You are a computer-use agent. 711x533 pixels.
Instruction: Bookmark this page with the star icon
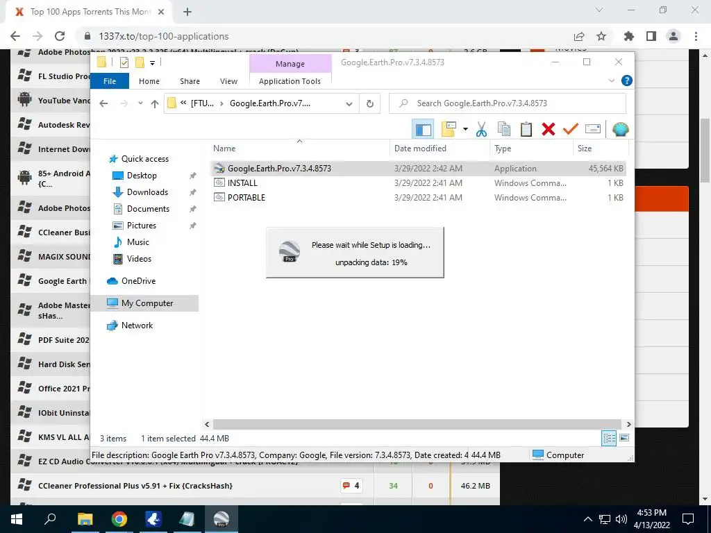[601, 36]
